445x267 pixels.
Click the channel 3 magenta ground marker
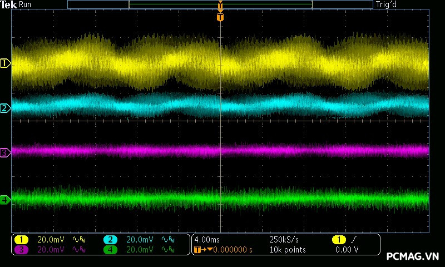pyautogui.click(x=6, y=152)
